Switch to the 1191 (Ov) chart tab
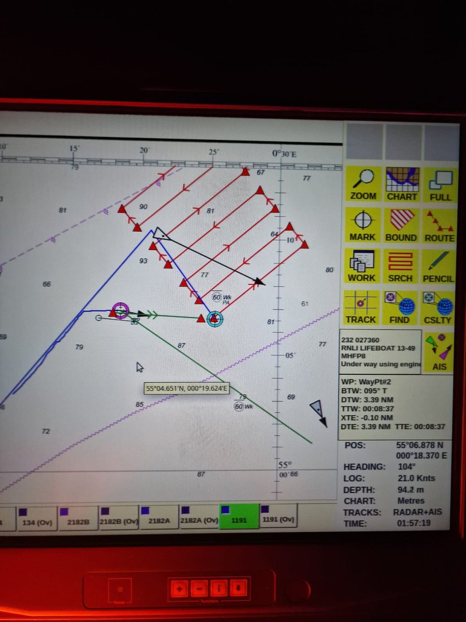 pos(278,516)
